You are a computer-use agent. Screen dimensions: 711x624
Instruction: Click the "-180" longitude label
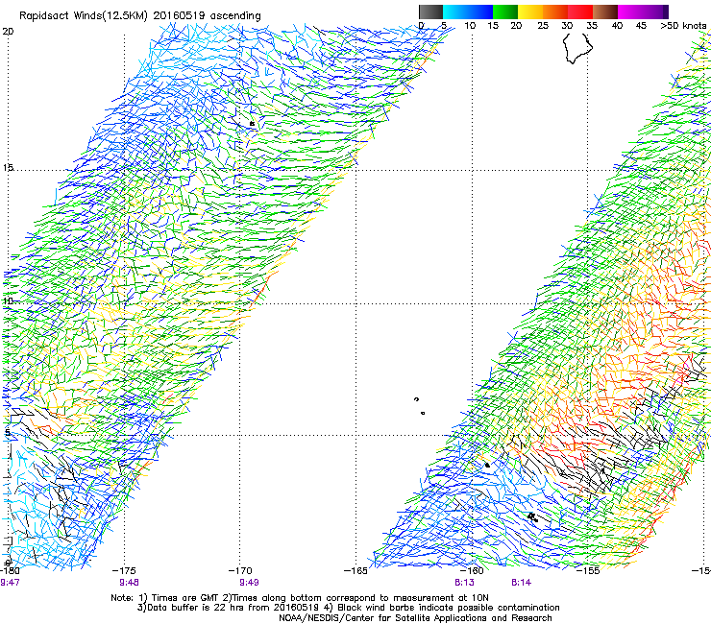point(10,570)
